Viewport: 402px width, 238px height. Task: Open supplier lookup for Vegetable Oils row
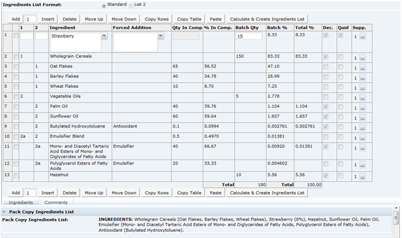tap(362, 98)
